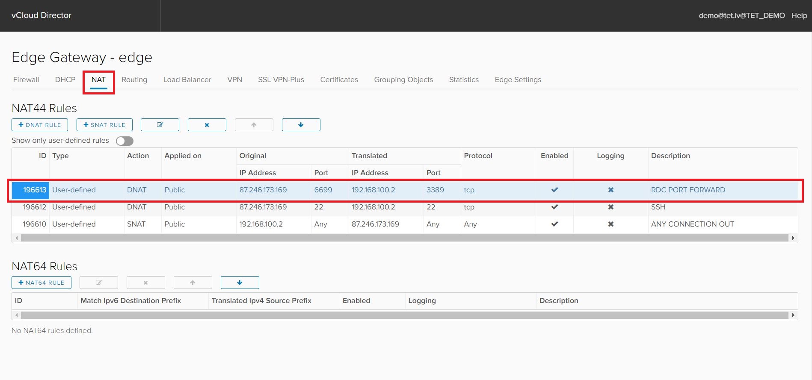Open the Firewall tab
812x380 pixels.
click(x=26, y=80)
